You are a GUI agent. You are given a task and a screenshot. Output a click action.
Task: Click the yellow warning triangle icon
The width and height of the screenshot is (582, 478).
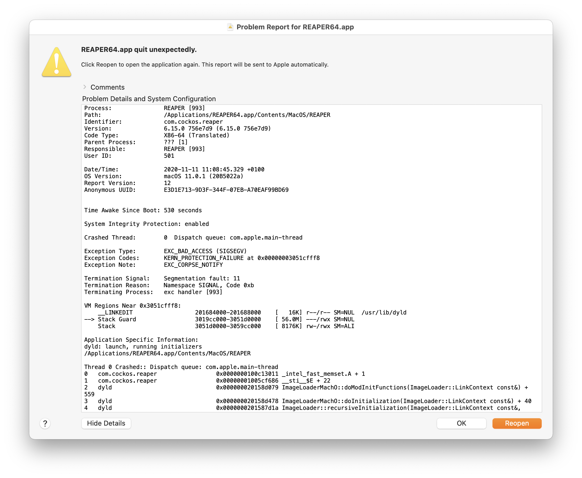57,62
